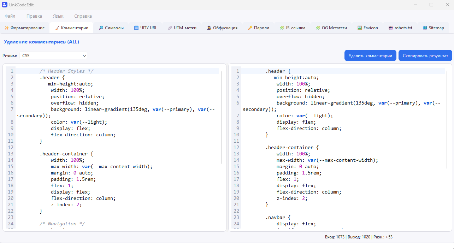Click the Удалить комментарии button
The width and height of the screenshot is (454, 249).
pyautogui.click(x=370, y=55)
